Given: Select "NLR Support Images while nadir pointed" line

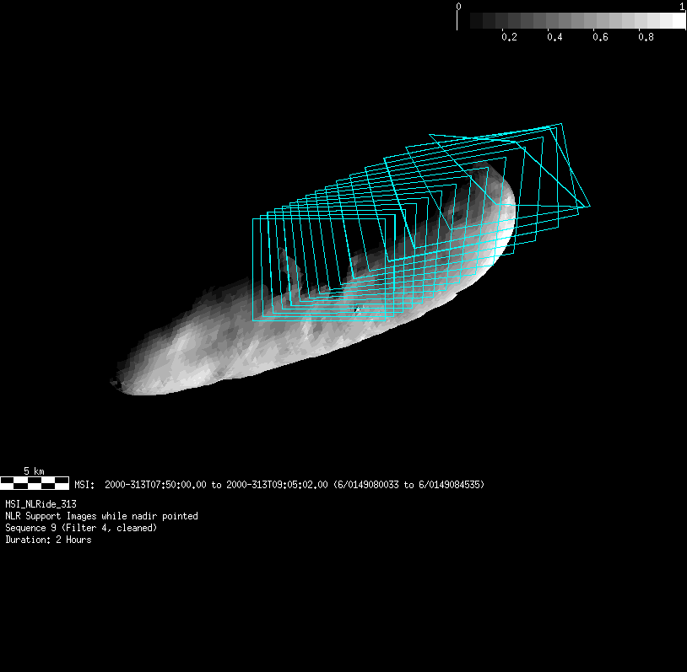Looking at the screenshot, I should point(101,516).
